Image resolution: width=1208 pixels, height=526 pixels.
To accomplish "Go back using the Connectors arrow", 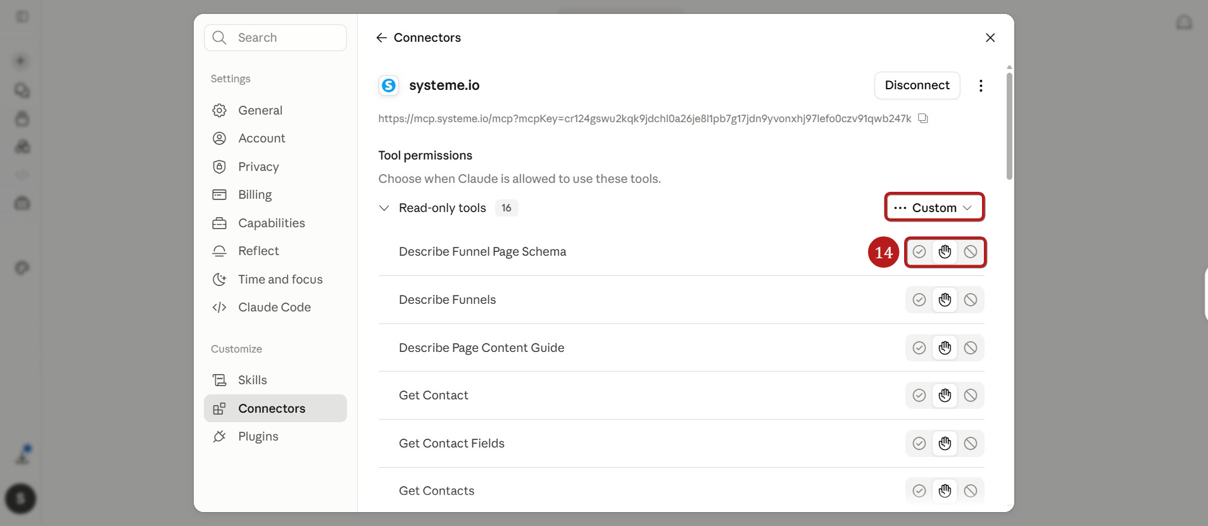I will (x=381, y=38).
